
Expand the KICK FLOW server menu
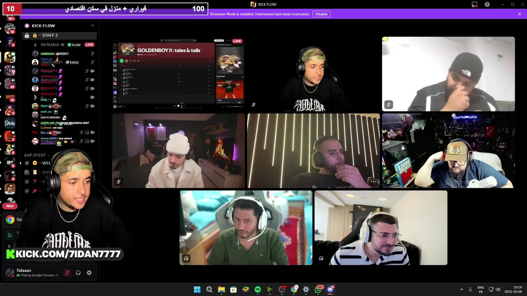pos(60,25)
